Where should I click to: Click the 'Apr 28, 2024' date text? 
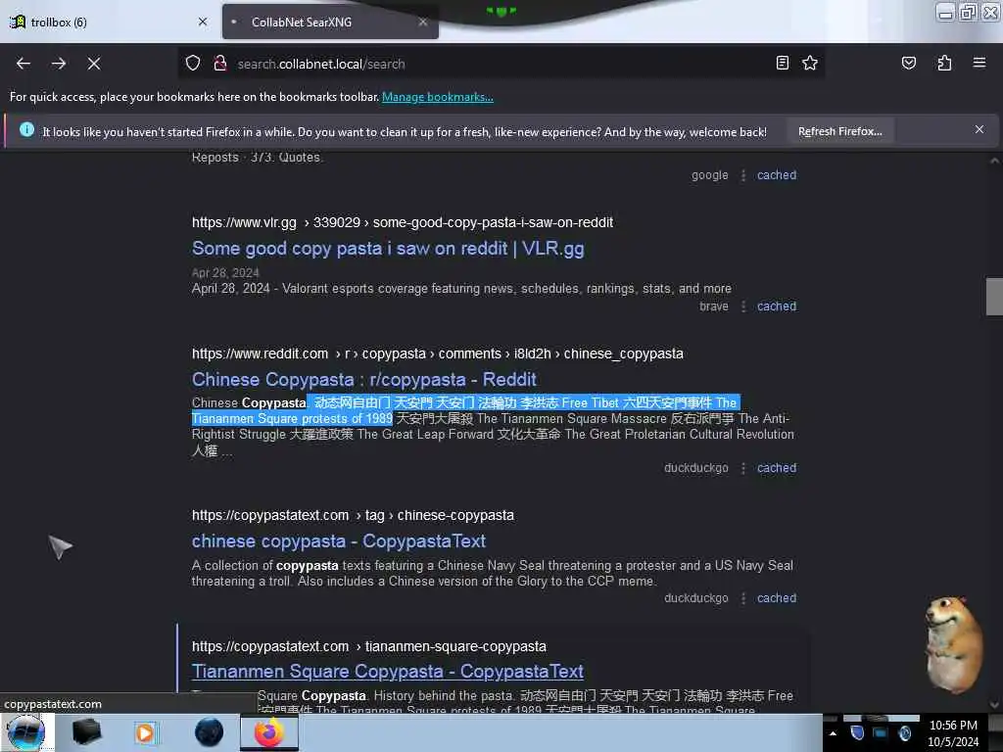point(225,273)
